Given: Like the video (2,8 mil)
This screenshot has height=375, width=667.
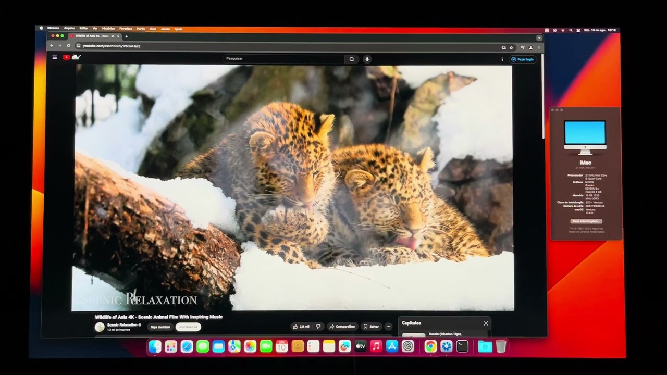Looking at the screenshot, I should 301,327.
